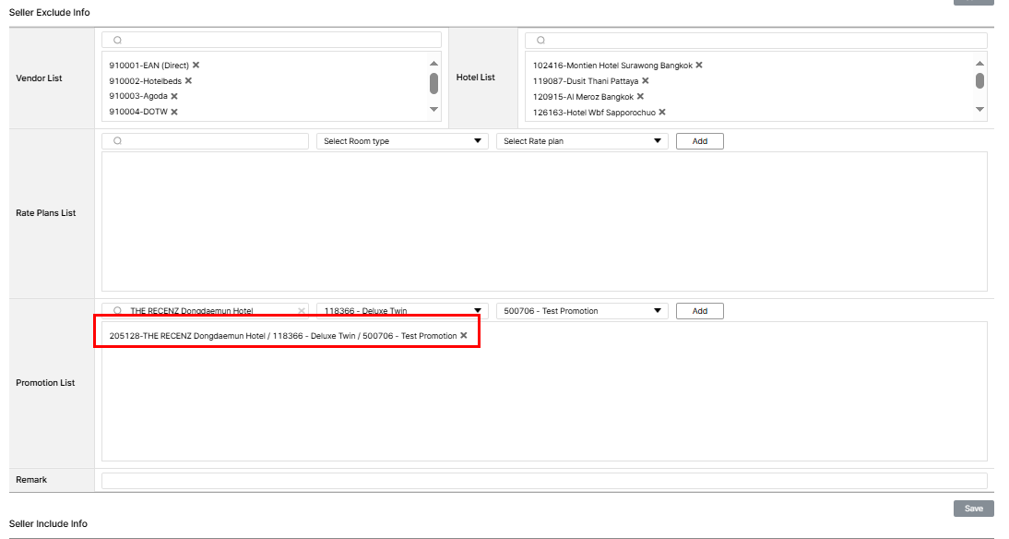Click Hotel List scrollbar up arrow
Screen dimensions: 1009x539
coord(979,63)
